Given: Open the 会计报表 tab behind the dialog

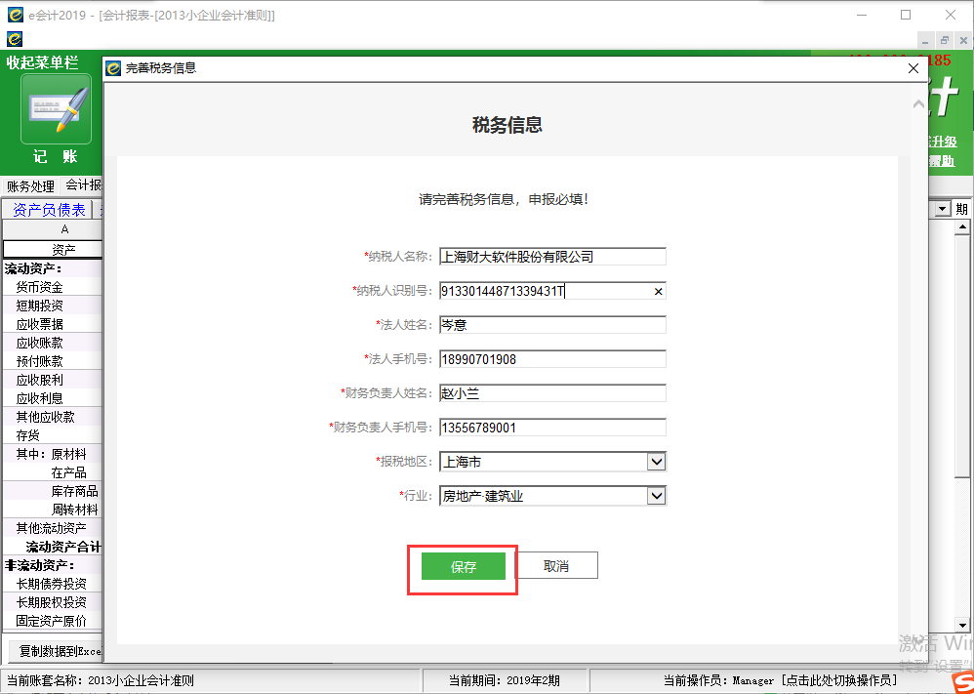Looking at the screenshot, I should (x=83, y=185).
